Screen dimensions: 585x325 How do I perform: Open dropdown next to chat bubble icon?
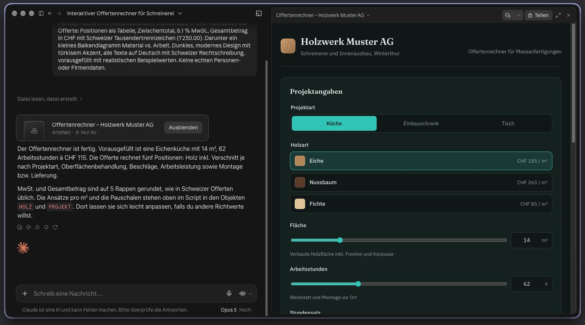[x=518, y=15]
